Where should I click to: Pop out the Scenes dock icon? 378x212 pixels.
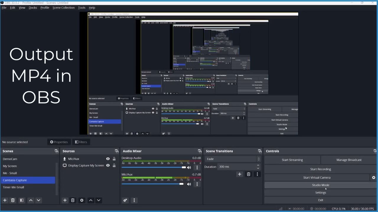56,151
